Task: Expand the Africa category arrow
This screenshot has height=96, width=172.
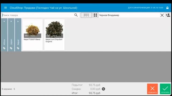Action: click(x=4, y=21)
